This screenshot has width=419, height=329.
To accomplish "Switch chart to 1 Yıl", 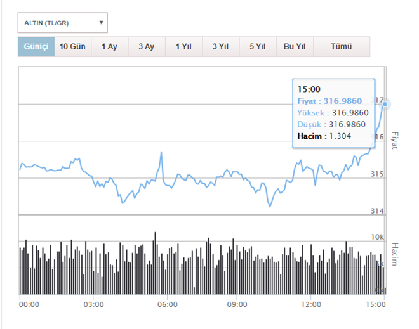I will (x=183, y=47).
